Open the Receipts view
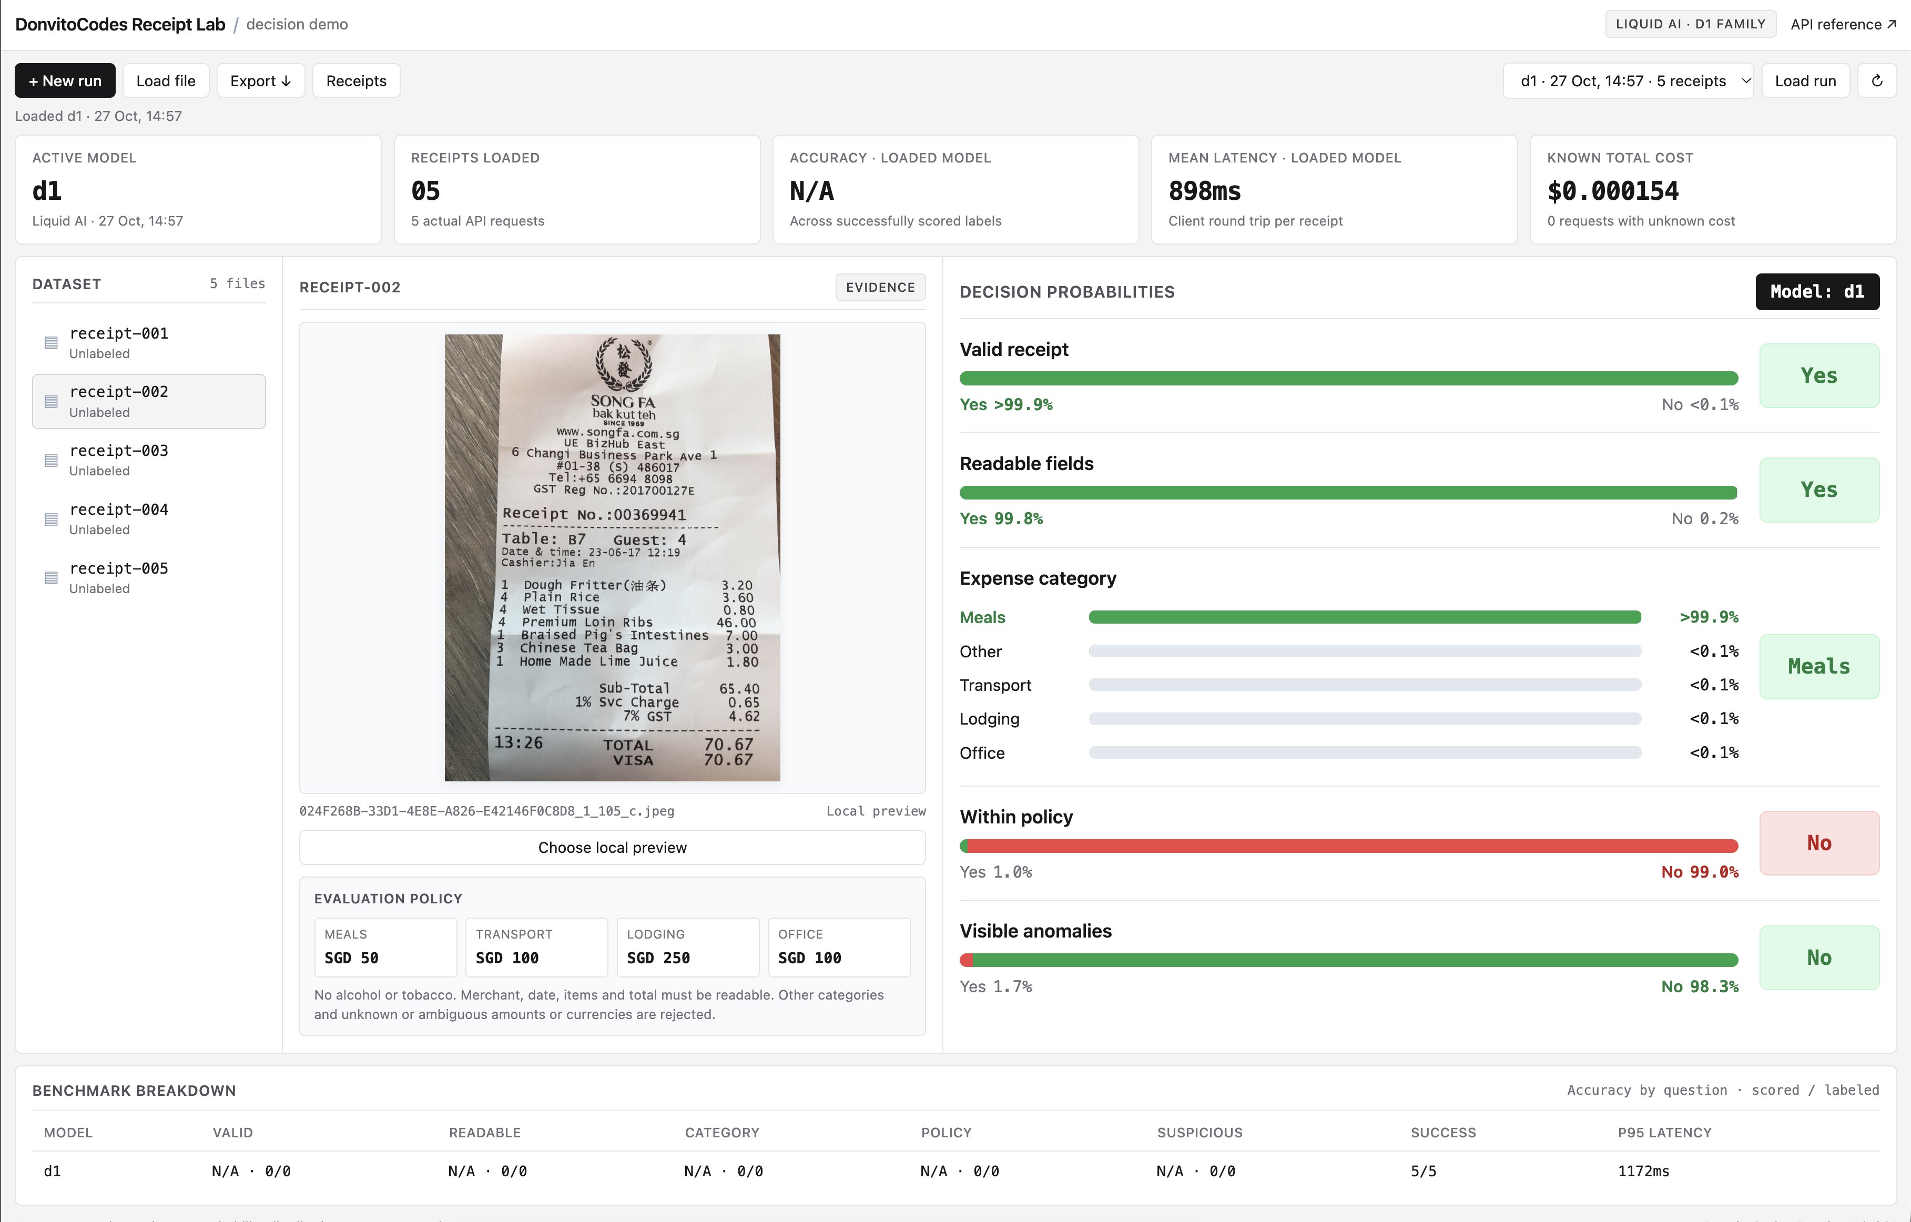Viewport: 1911px width, 1222px height. point(357,81)
